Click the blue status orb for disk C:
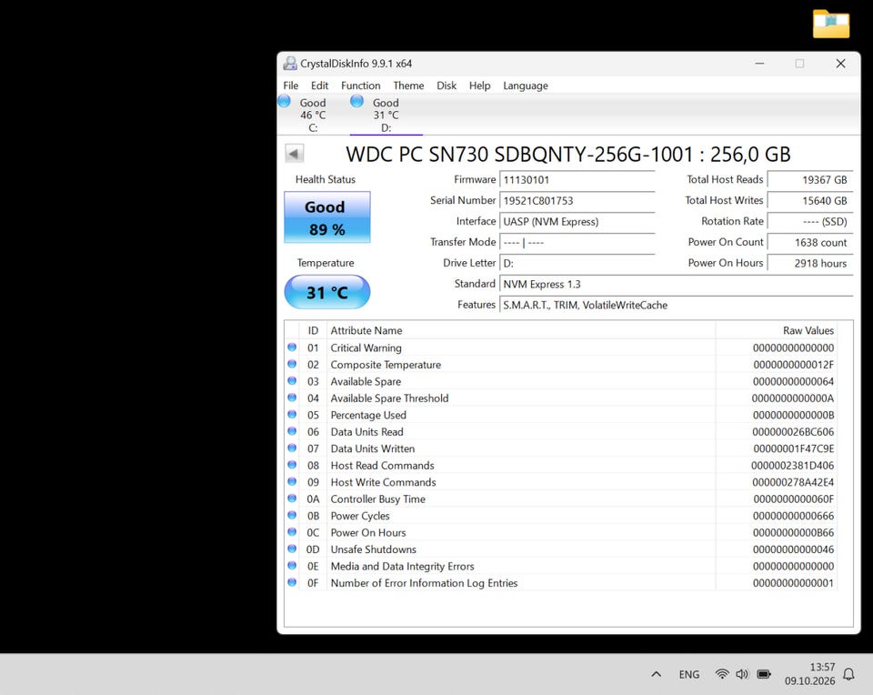This screenshot has width=873, height=695. [x=284, y=101]
